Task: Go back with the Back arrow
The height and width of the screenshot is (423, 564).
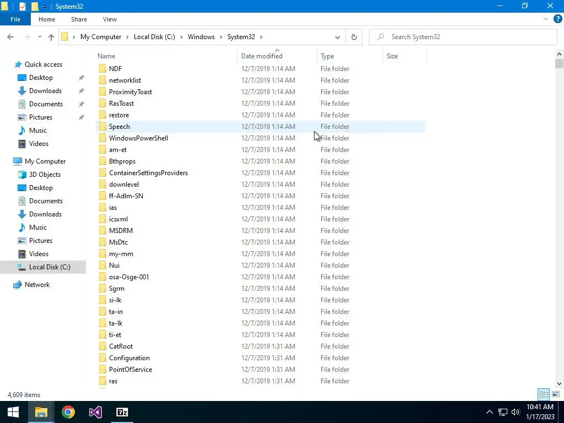Action: 10,37
